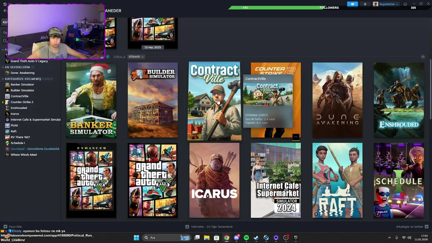This screenshot has width=432, height=243.
Task: Open Builder Simulator game cover
Action: (153, 100)
